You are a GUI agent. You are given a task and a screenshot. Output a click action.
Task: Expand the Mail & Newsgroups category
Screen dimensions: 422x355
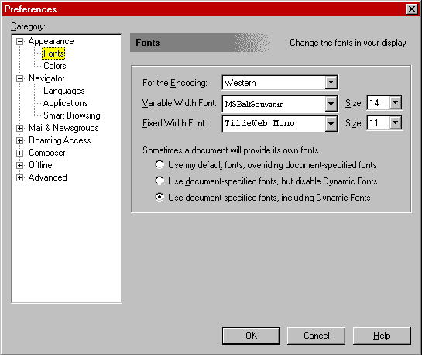pyautogui.click(x=19, y=128)
